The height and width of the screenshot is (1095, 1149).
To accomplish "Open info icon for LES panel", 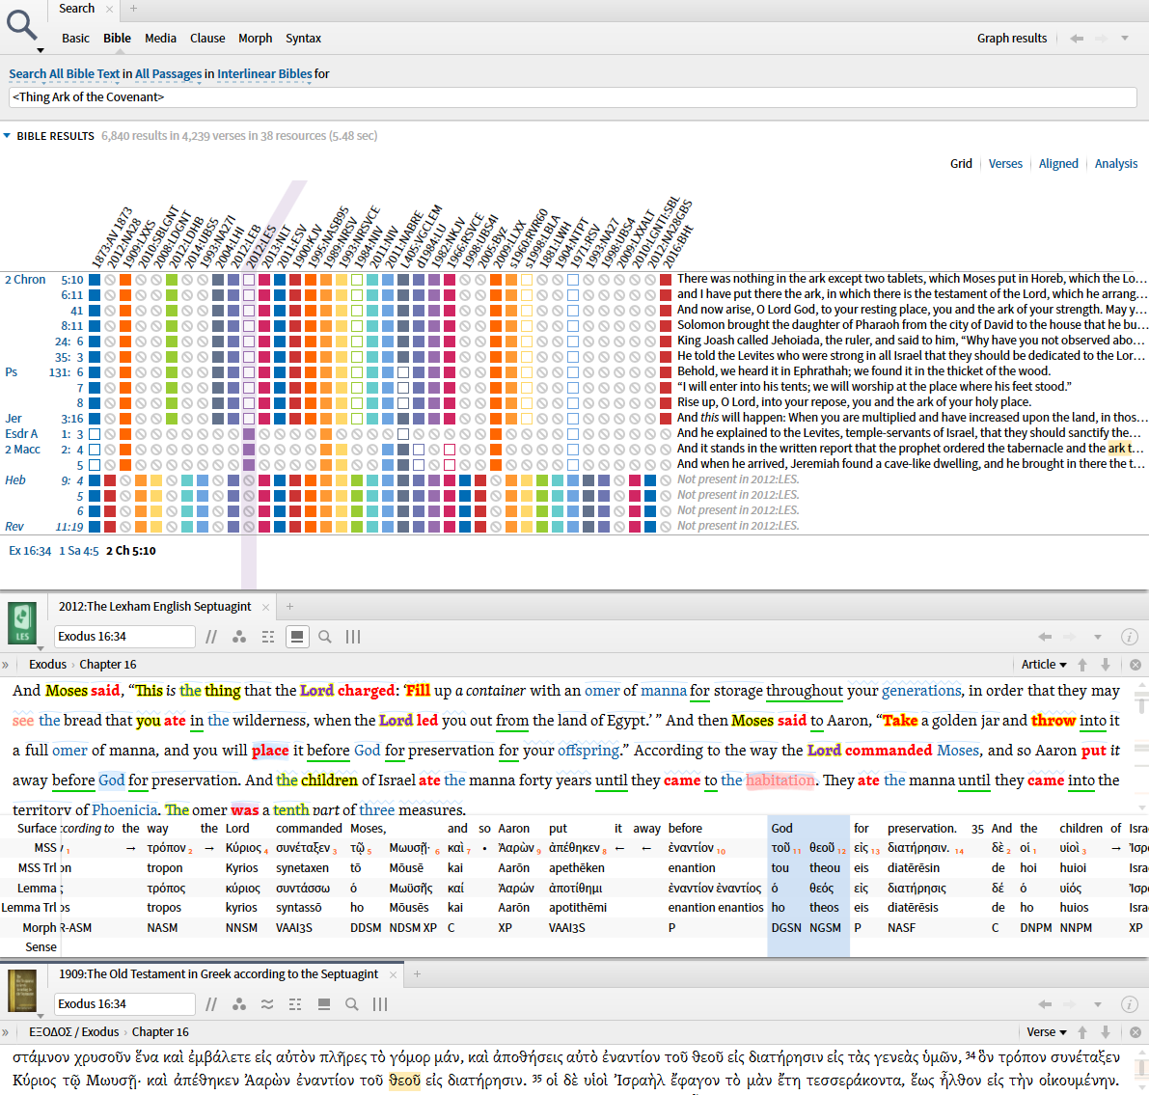I will [x=1129, y=637].
